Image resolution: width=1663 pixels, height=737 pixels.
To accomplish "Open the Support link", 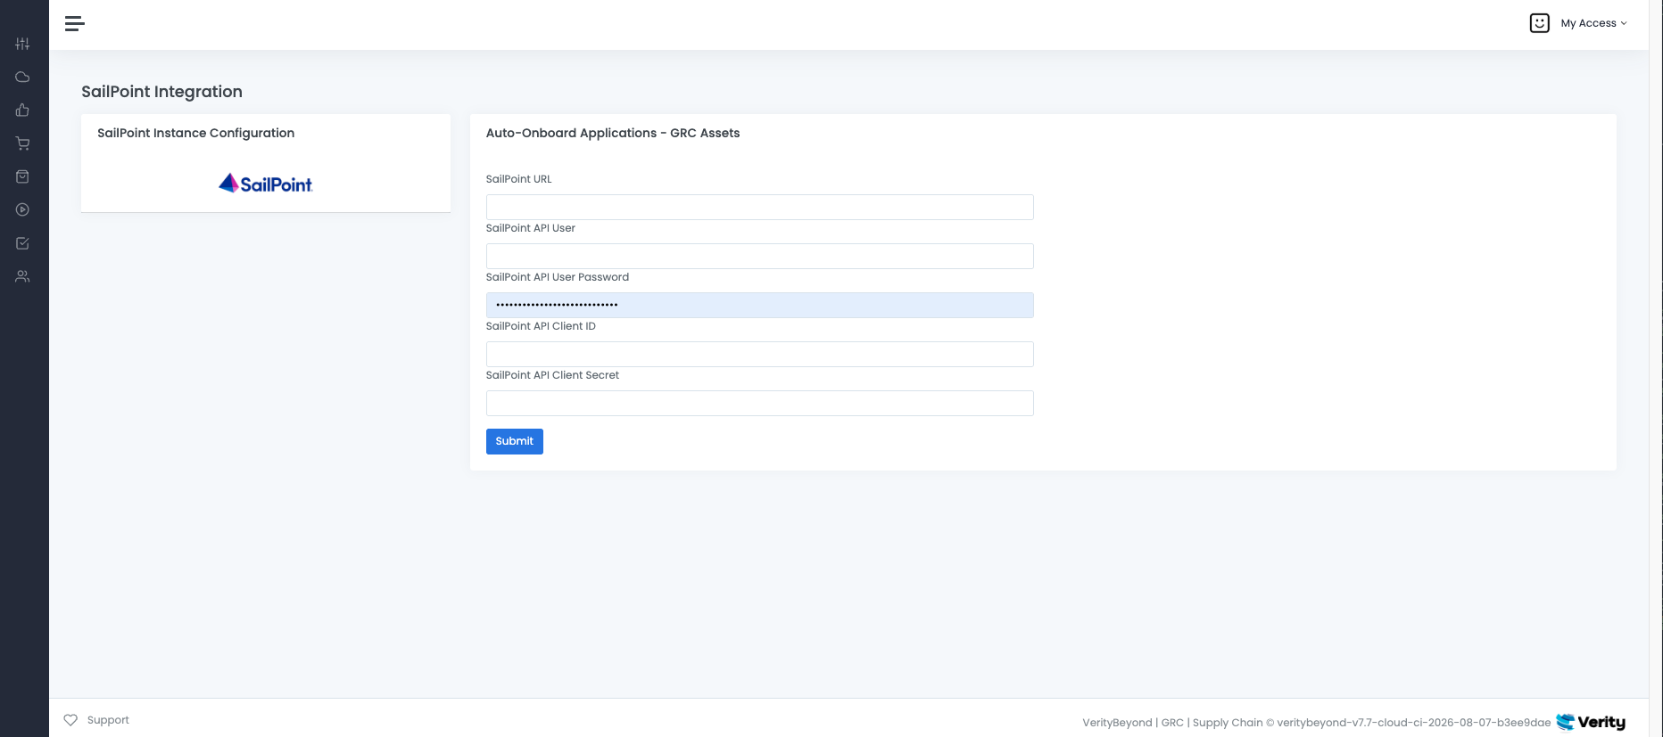I will [108, 720].
